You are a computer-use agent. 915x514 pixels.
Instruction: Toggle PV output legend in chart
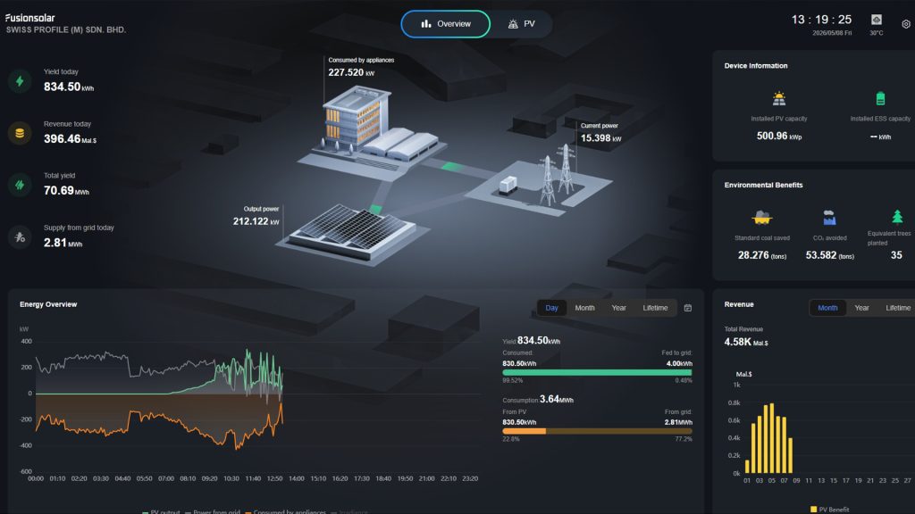161,511
